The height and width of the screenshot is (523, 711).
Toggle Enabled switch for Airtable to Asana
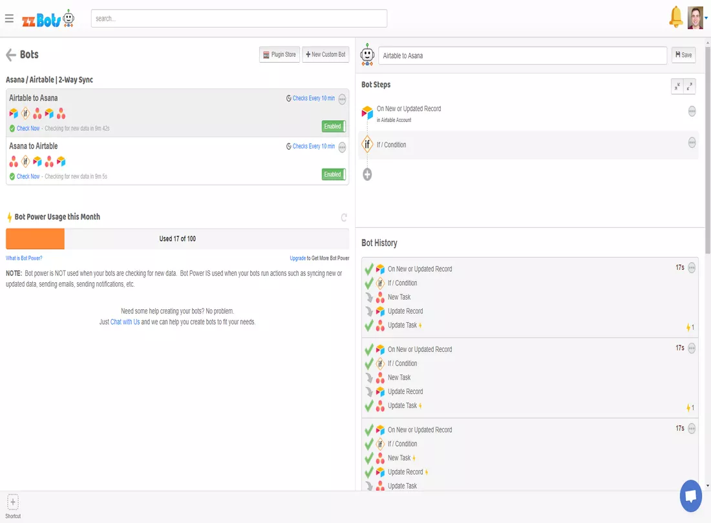[x=334, y=127]
